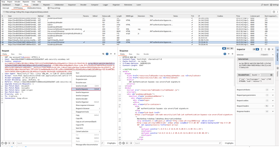This screenshot has width=280, height=148.
Task: Switch the Response view to Render
Action: pyautogui.click(x=146, y=54)
